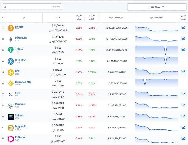Sort by تغییرات روزانه daily change header
This screenshot has width=188, height=145.
tap(79, 17)
